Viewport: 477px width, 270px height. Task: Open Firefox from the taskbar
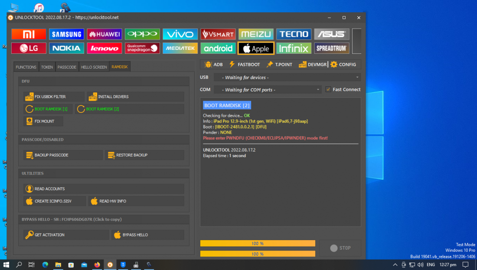[97, 265]
